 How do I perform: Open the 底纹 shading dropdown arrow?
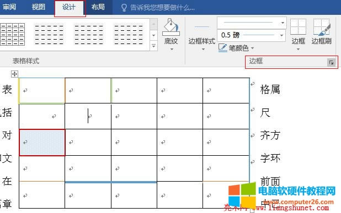(x=172, y=50)
